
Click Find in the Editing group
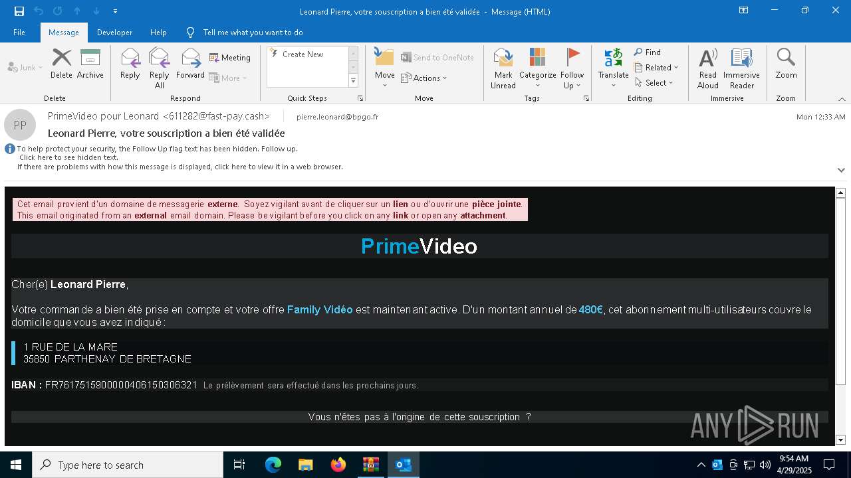(648, 52)
